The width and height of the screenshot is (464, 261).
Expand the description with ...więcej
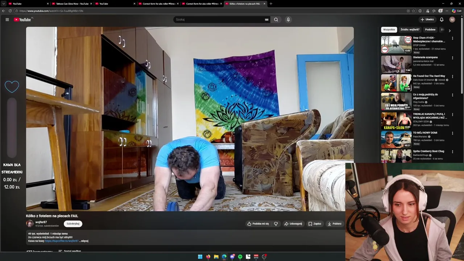tap(84, 241)
